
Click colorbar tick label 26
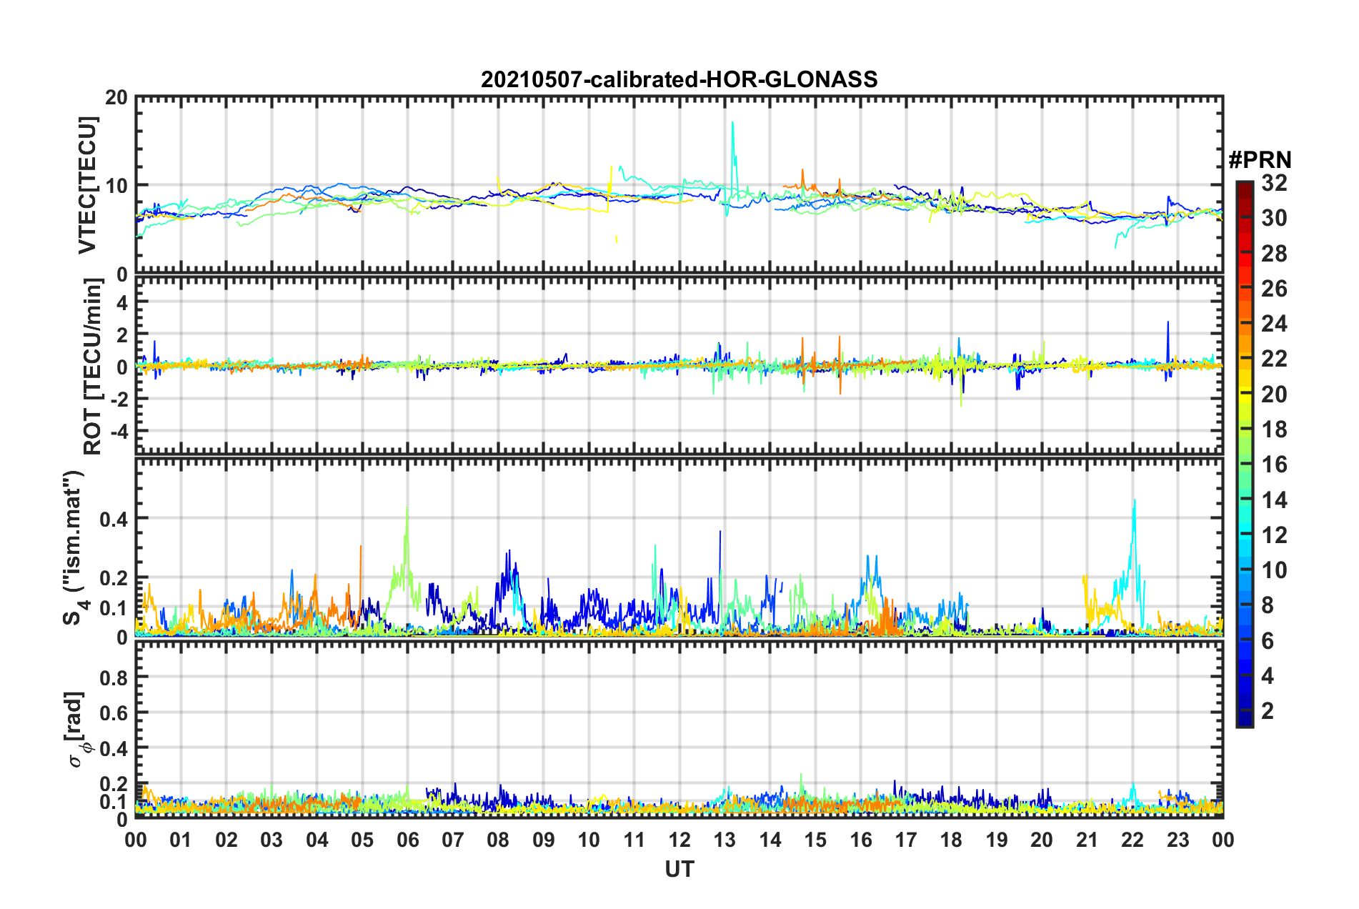(1274, 289)
